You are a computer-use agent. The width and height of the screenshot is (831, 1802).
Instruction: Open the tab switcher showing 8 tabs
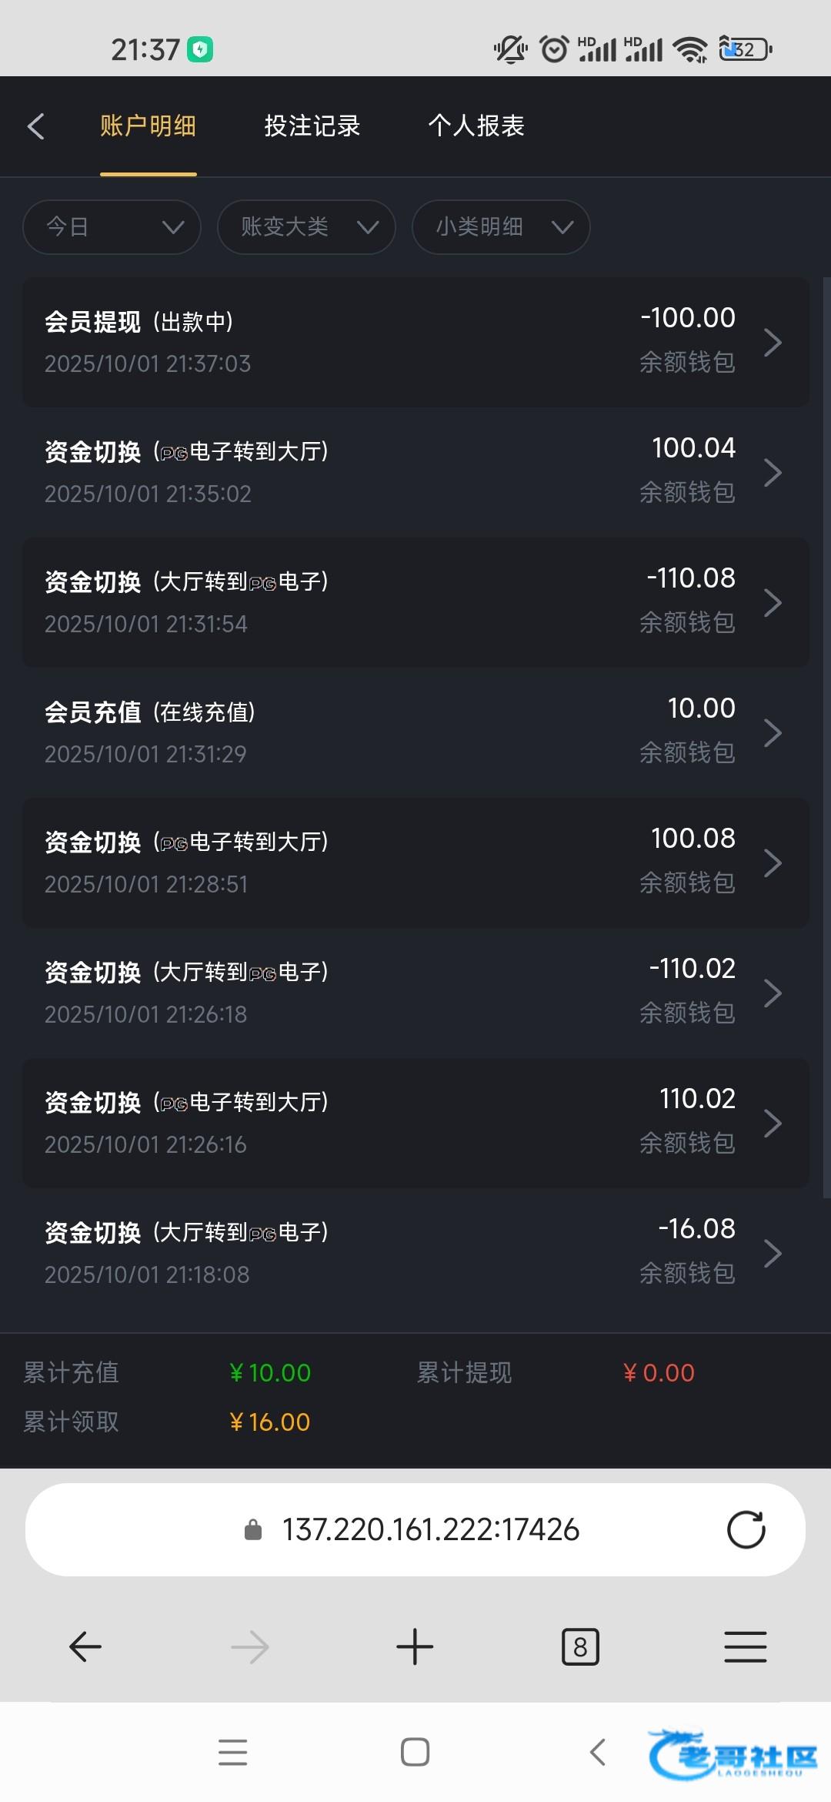580,1647
